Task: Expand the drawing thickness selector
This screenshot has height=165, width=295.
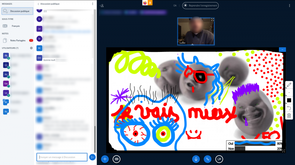Action: [289, 93]
